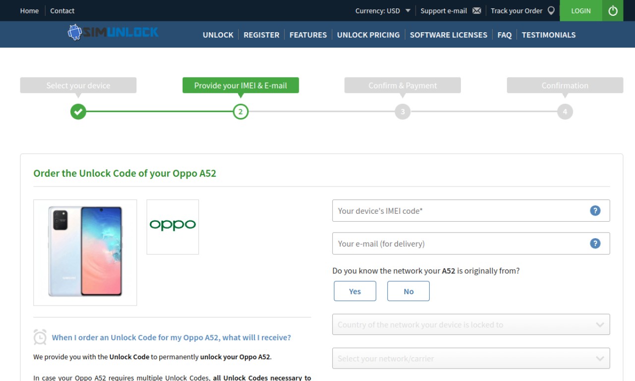Open the country of network dropdown
Screen dimensions: 635x381
471,324
